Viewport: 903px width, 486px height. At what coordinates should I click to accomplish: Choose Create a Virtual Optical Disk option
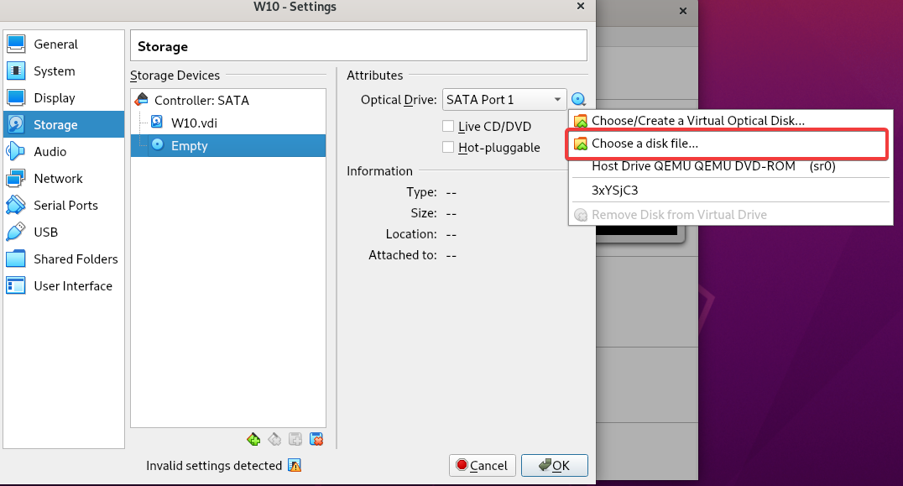pos(730,121)
